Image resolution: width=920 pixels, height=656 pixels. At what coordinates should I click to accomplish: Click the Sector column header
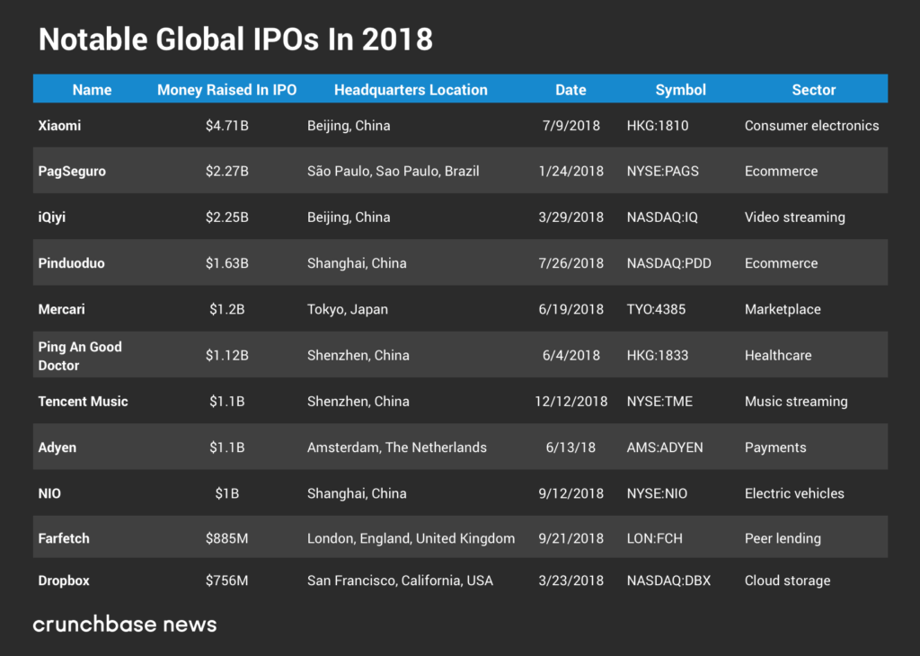[x=813, y=90]
